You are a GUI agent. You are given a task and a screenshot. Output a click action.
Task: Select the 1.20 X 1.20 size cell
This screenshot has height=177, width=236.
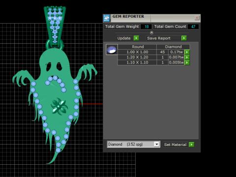pyautogui.click(x=137, y=58)
